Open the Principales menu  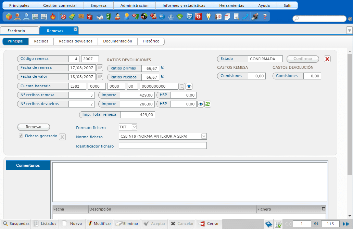pyautogui.click(x=19, y=5)
